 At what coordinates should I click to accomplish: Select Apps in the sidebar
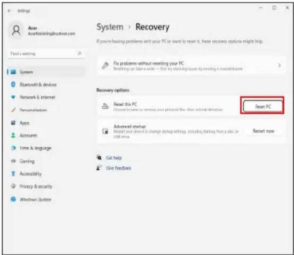coord(46,123)
